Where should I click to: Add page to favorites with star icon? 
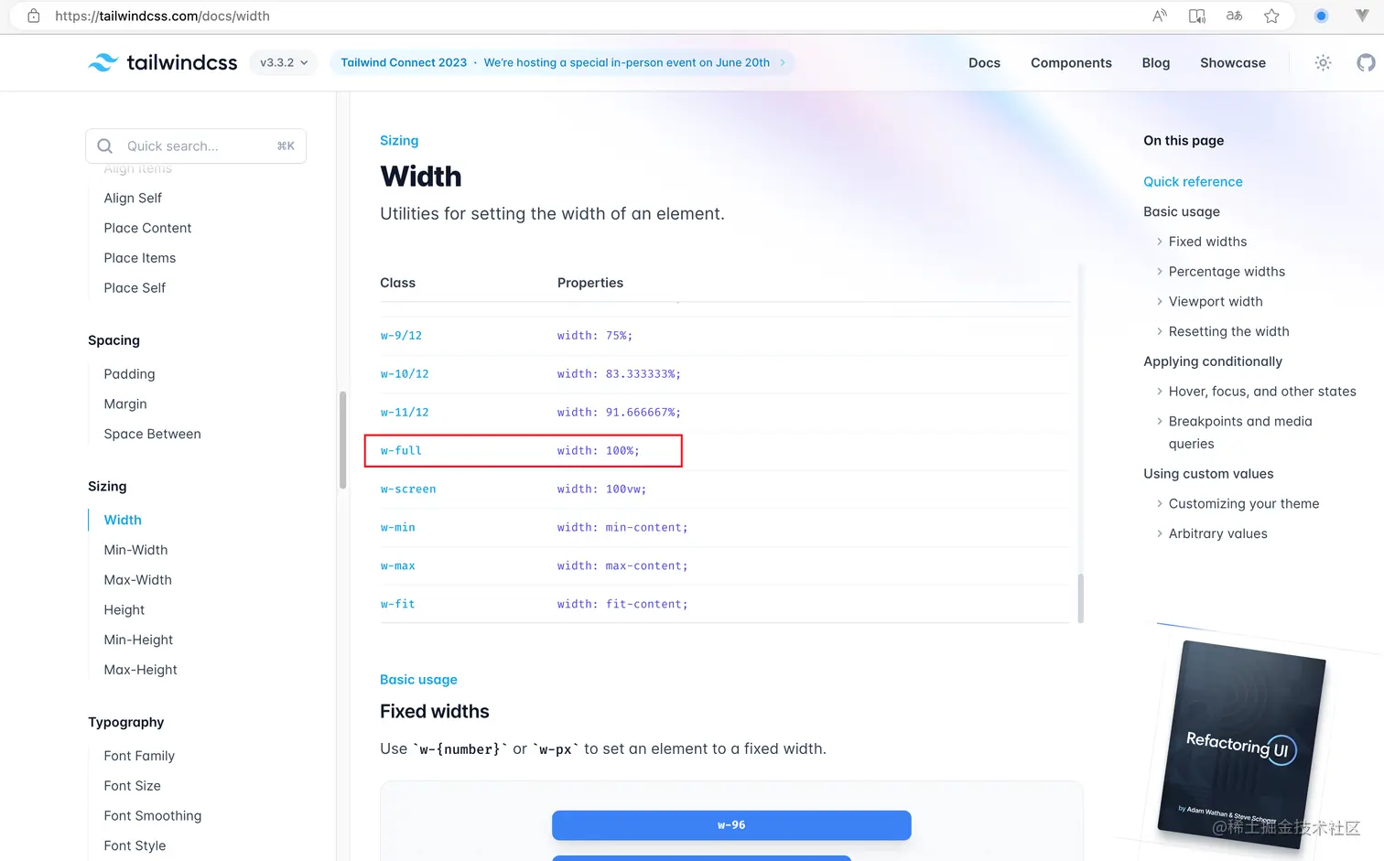coord(1271,16)
